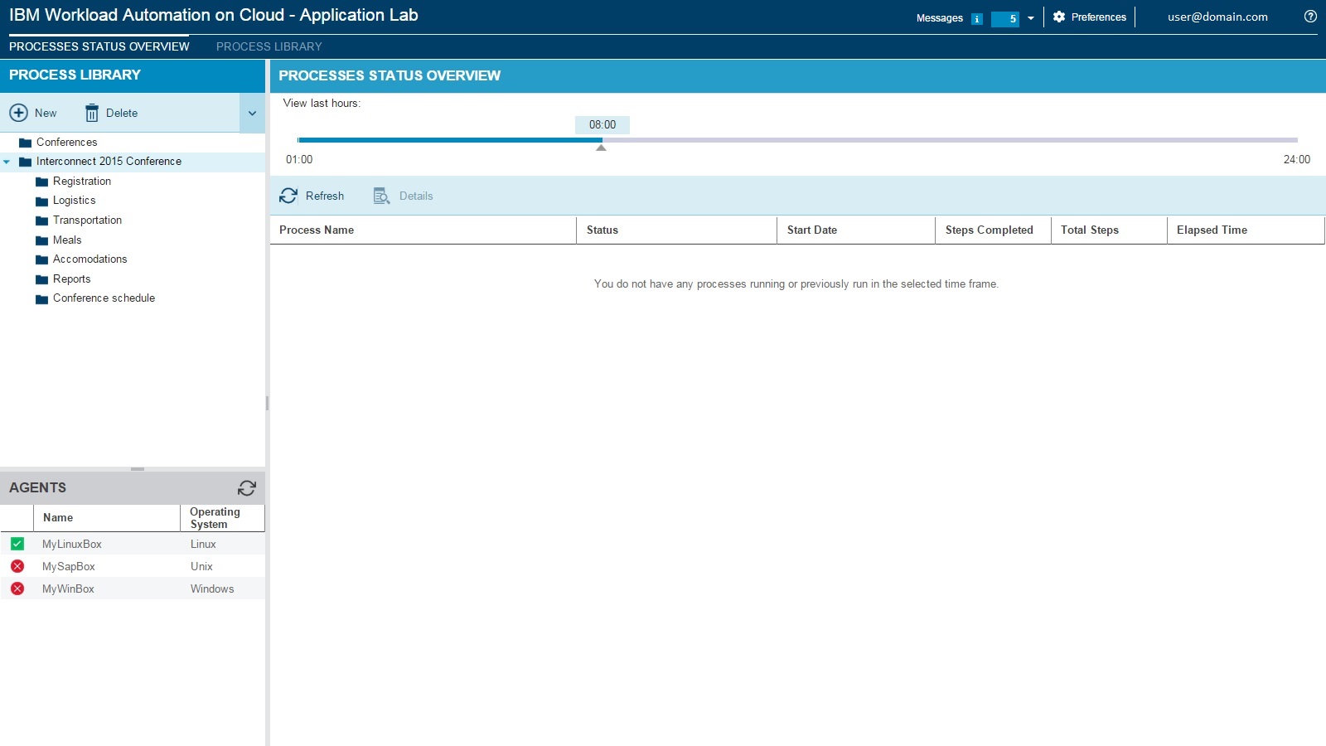Select the Conferences tree item label
The height and width of the screenshot is (746, 1326).
pos(66,143)
